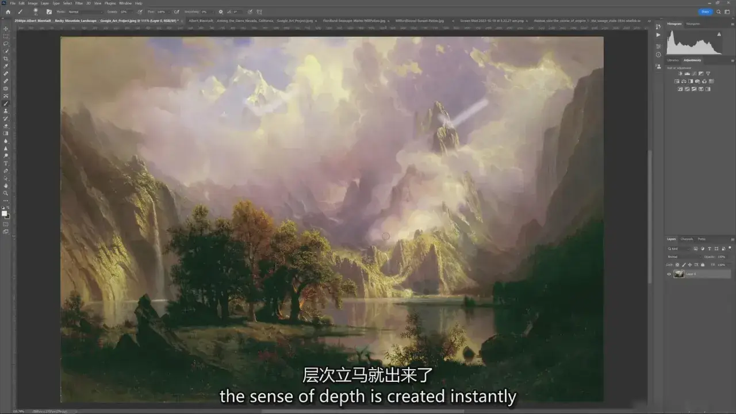This screenshot has height=414, width=736.
Task: Select the Eraser tool
Action: (x=6, y=126)
